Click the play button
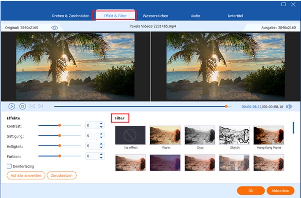The height and width of the screenshot is (198, 301). [12, 106]
